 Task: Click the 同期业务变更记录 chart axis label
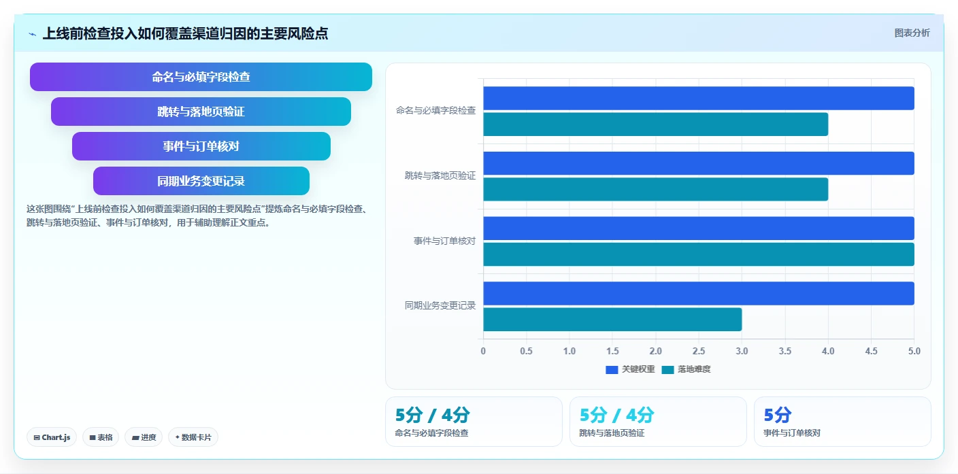pos(440,306)
